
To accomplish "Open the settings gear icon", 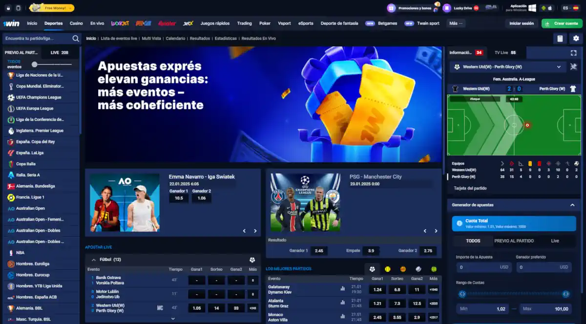I will (576, 39).
